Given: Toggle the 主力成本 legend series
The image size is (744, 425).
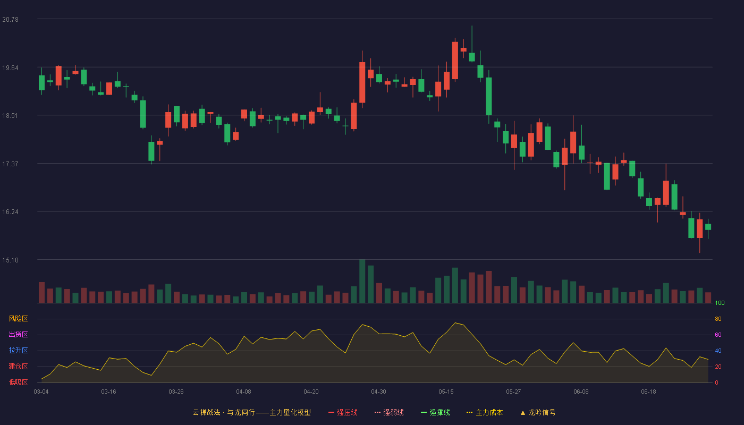Looking at the screenshot, I should (485, 412).
